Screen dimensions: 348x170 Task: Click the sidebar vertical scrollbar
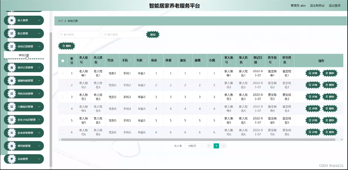pos(51,100)
